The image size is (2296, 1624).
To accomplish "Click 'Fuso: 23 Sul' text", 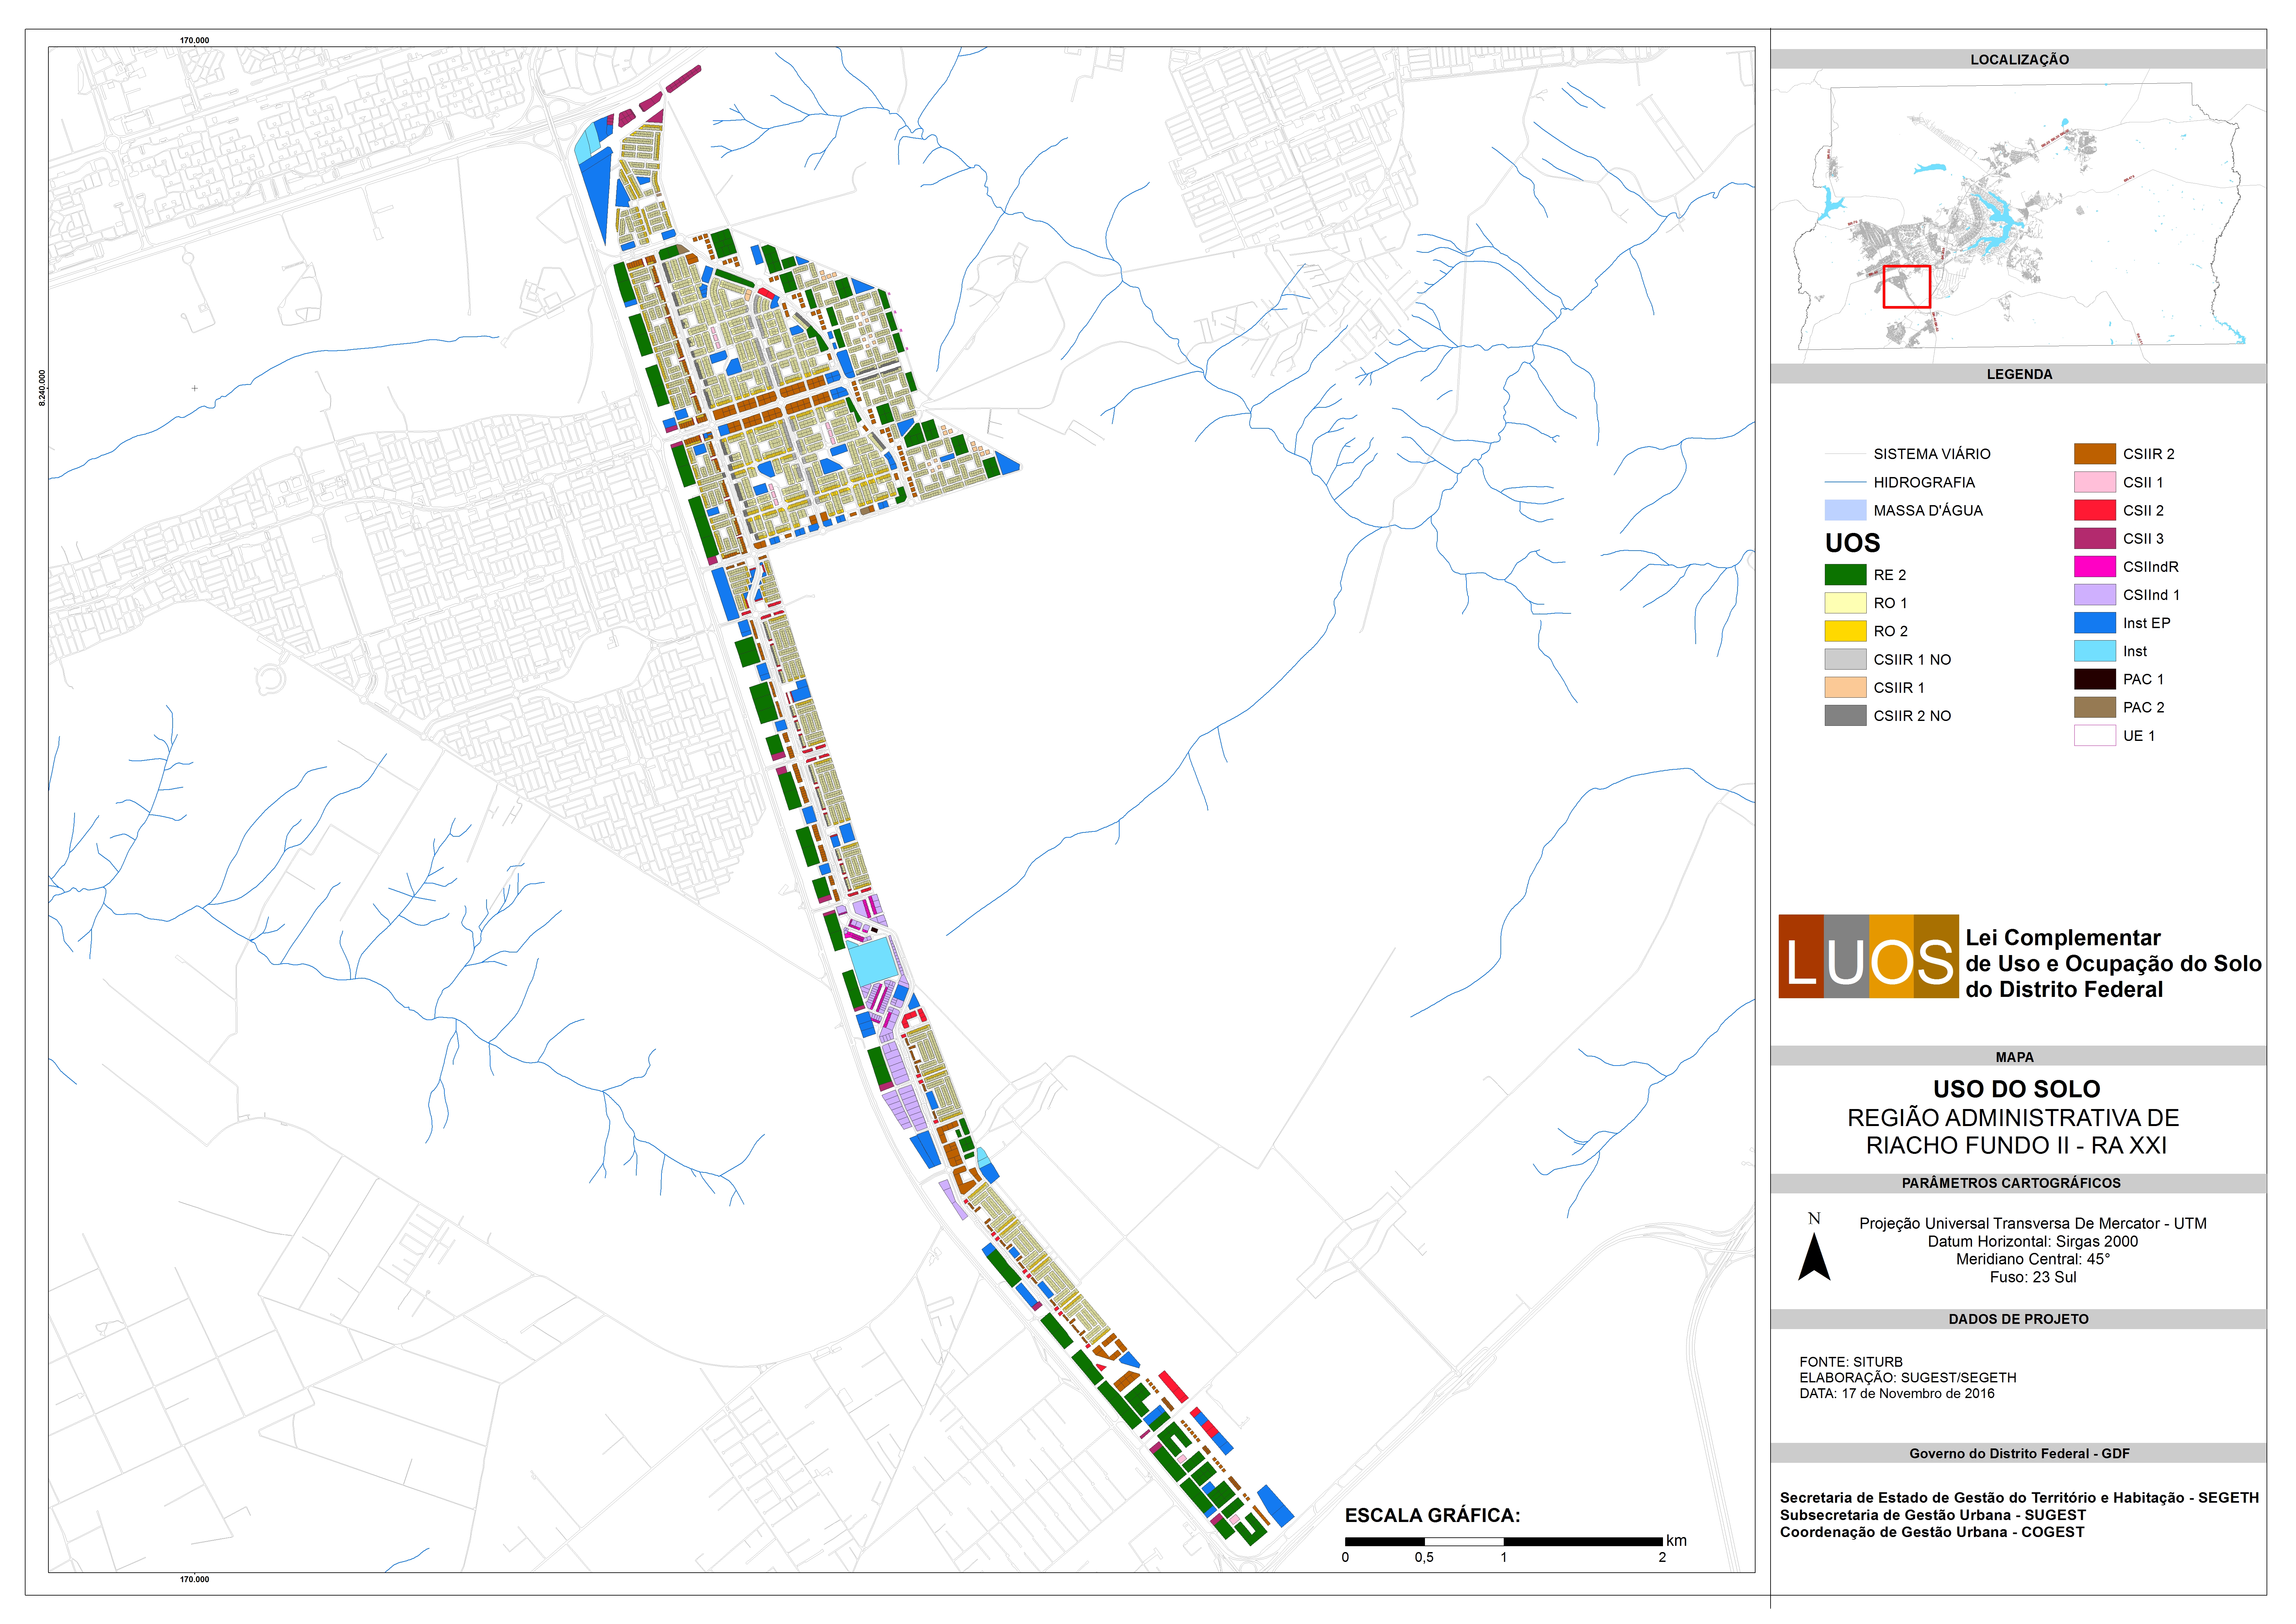I will click(x=2033, y=1277).
